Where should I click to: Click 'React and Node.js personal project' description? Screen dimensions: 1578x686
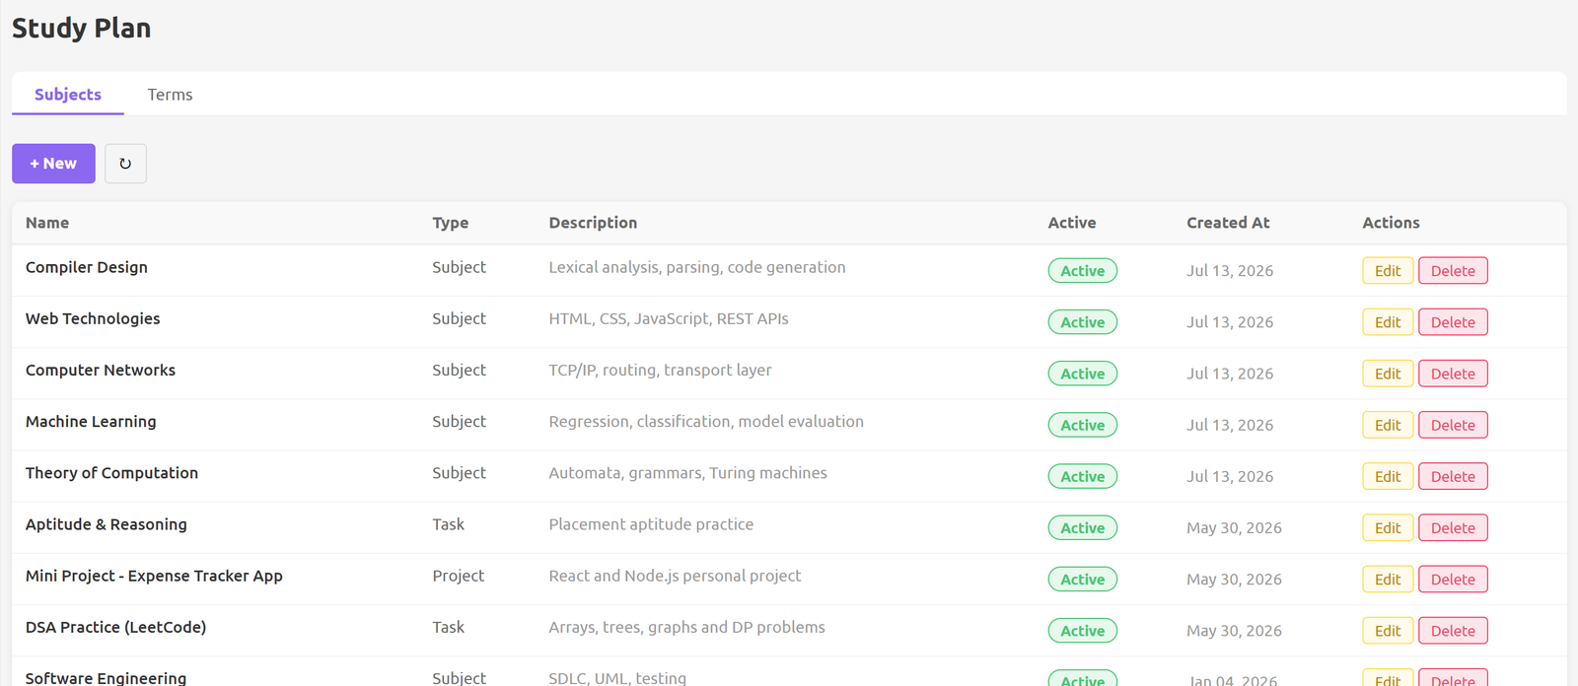click(x=675, y=576)
